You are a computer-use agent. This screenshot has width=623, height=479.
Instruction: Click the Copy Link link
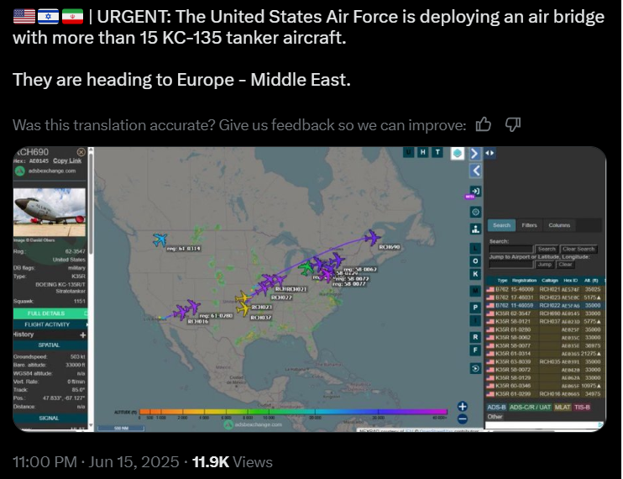pos(67,161)
